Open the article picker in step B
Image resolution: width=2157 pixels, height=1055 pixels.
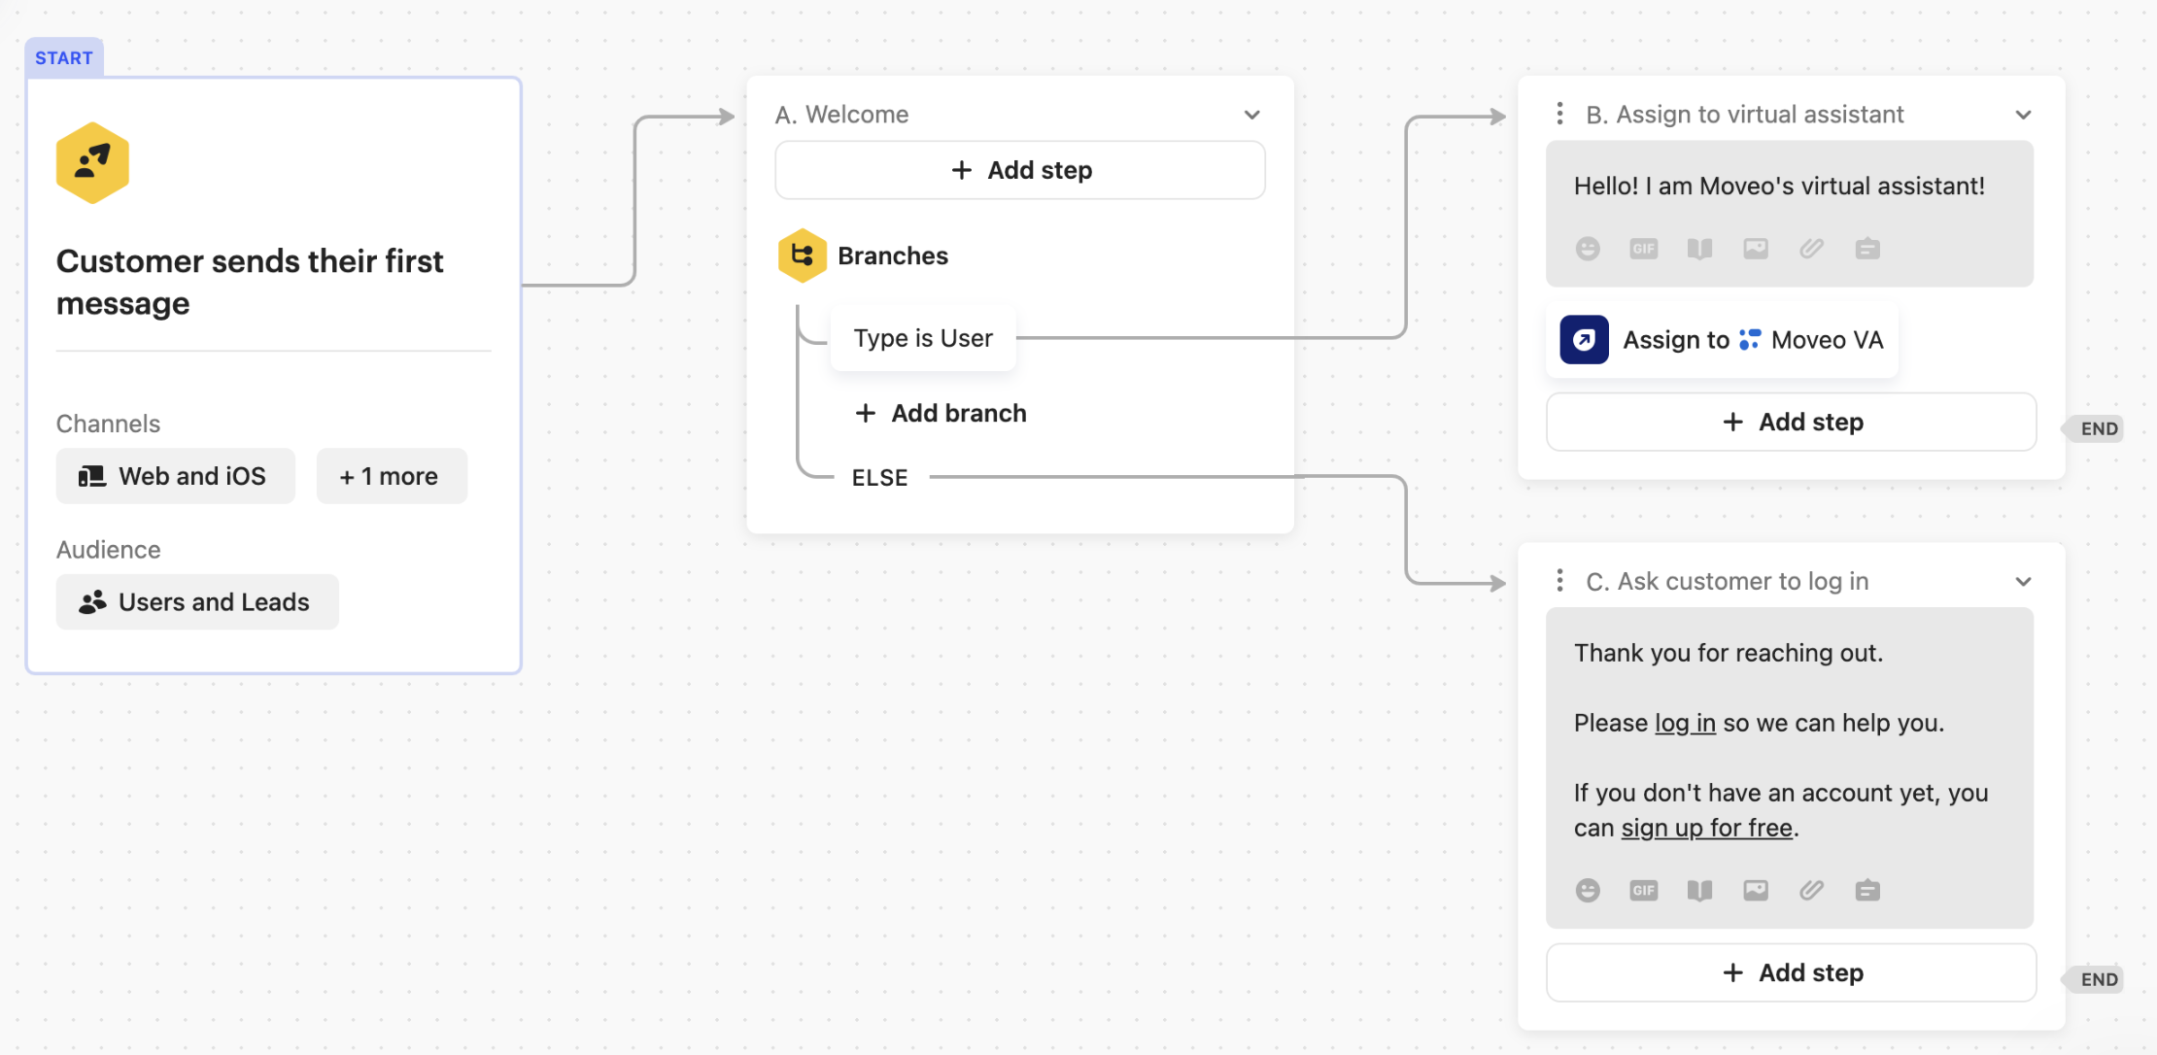coord(1700,249)
